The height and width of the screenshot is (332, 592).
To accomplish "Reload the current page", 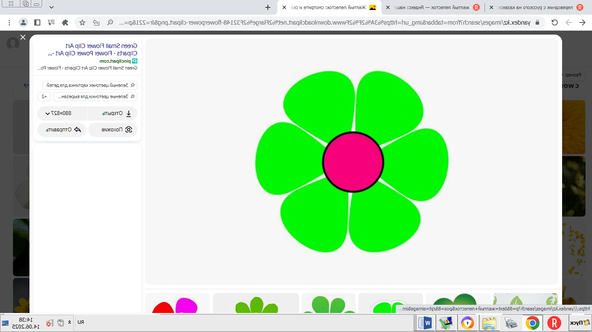I will (555, 22).
